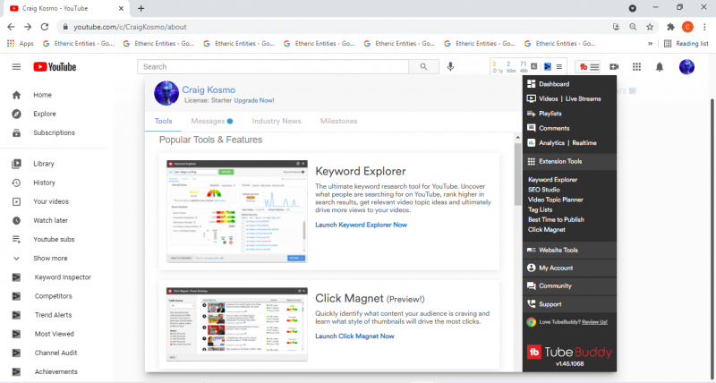Click the Create video camera icon
Screen dimensions: 716x383
[614, 67]
